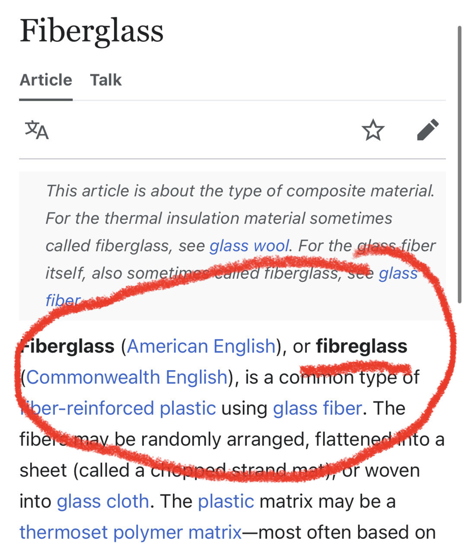
Task: Click the page's vertical scrollbar
Action: (x=459, y=164)
